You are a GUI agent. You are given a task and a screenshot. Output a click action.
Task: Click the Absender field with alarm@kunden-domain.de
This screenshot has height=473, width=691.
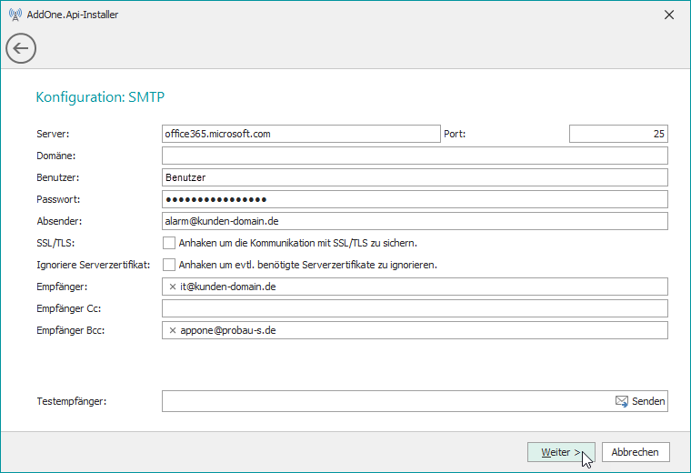point(415,221)
